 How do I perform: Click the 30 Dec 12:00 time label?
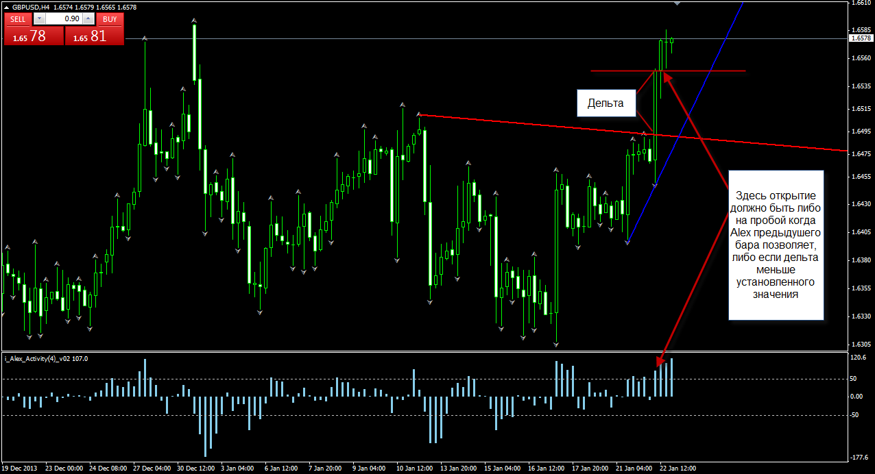point(195,469)
